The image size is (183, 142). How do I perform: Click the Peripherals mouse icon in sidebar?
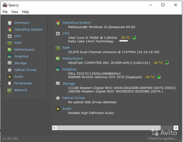pyautogui.click(x=9, y=83)
